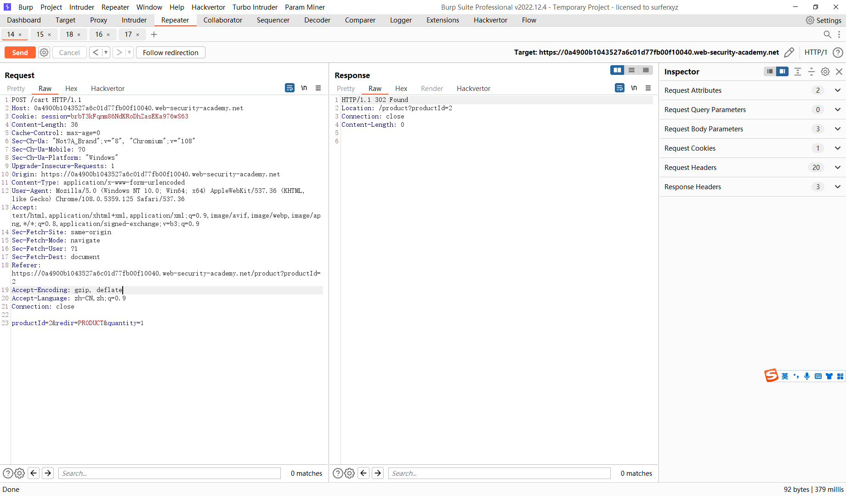
Task: Open Repeater help question mark icon
Action: pos(838,52)
